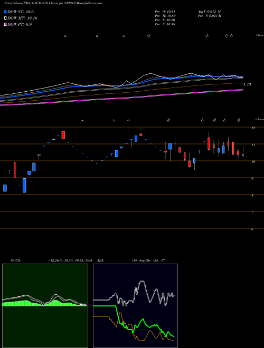Click the ADX panel title
Screen dimensions: 264x348
point(100,260)
